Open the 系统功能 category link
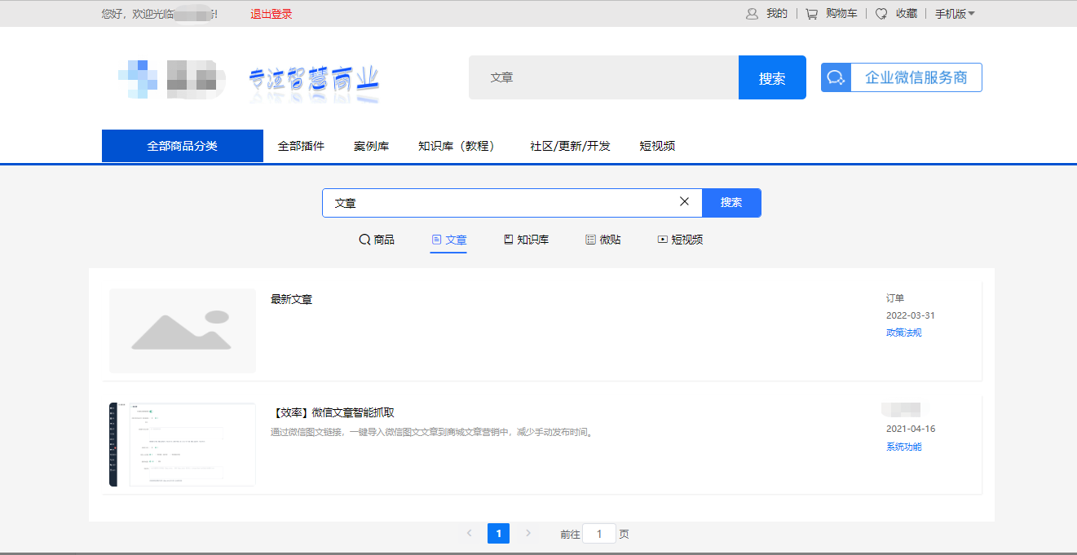Image resolution: width=1077 pixels, height=555 pixels. 903,447
